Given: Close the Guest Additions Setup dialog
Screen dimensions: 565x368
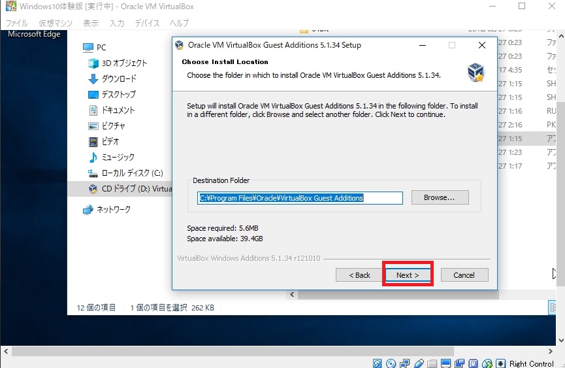Looking at the screenshot, I should 482,45.
